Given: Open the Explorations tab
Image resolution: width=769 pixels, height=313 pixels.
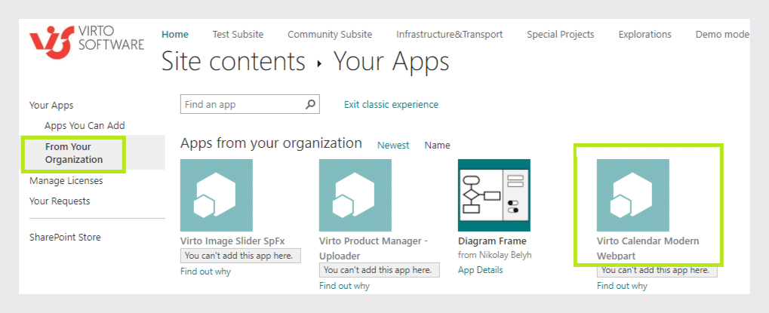Looking at the screenshot, I should tap(645, 34).
